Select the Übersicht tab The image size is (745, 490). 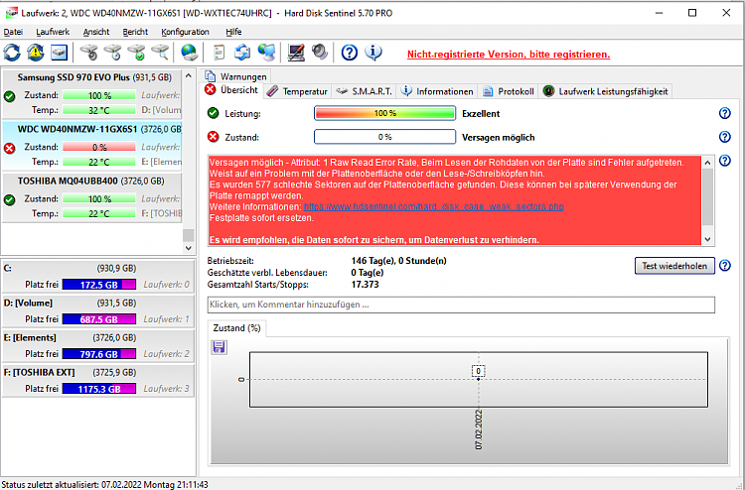[x=231, y=90]
